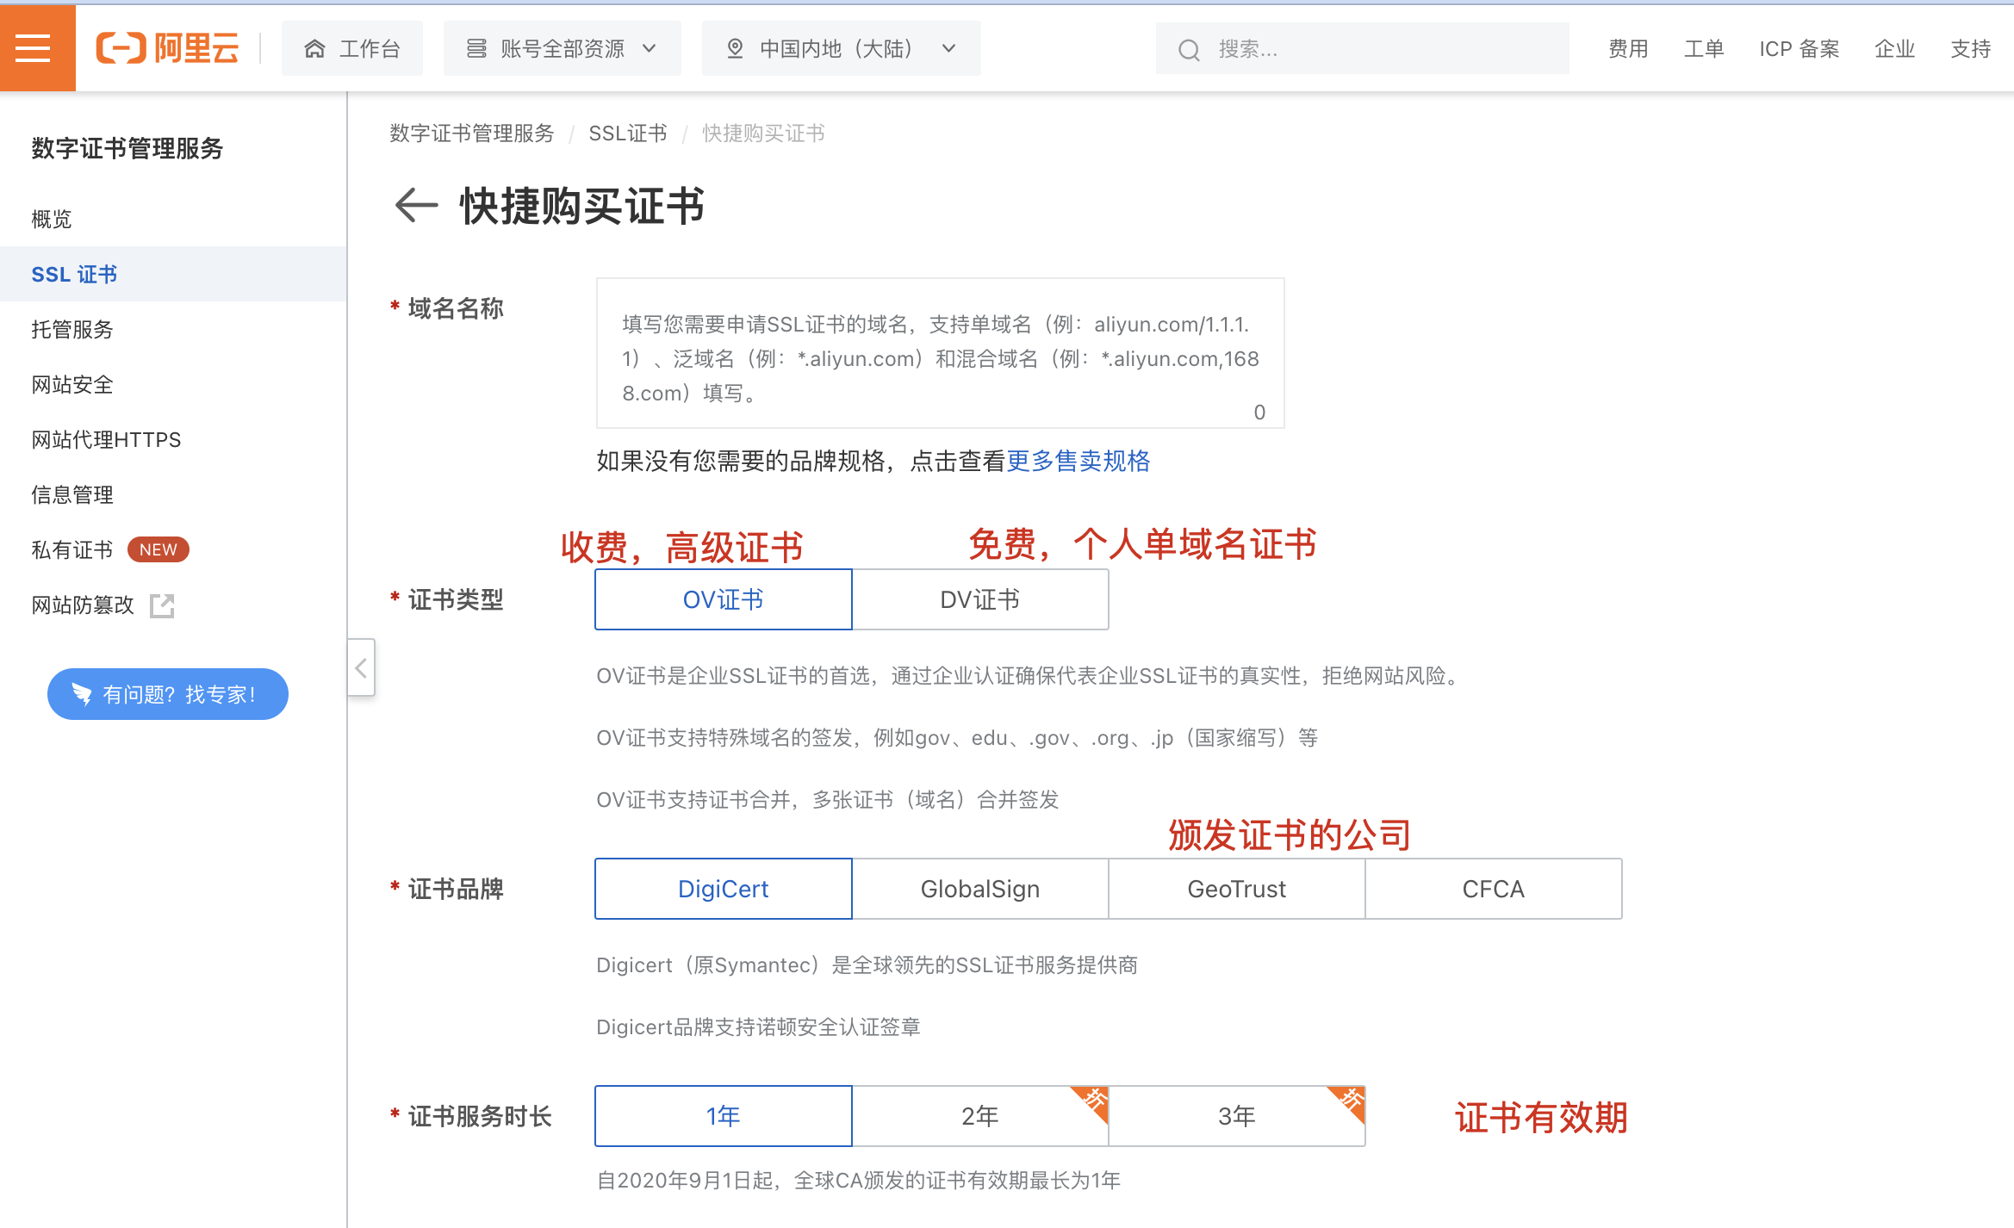This screenshot has height=1228, width=2014.
Task: Open ICP 备案 in top navigation
Action: (x=1799, y=49)
